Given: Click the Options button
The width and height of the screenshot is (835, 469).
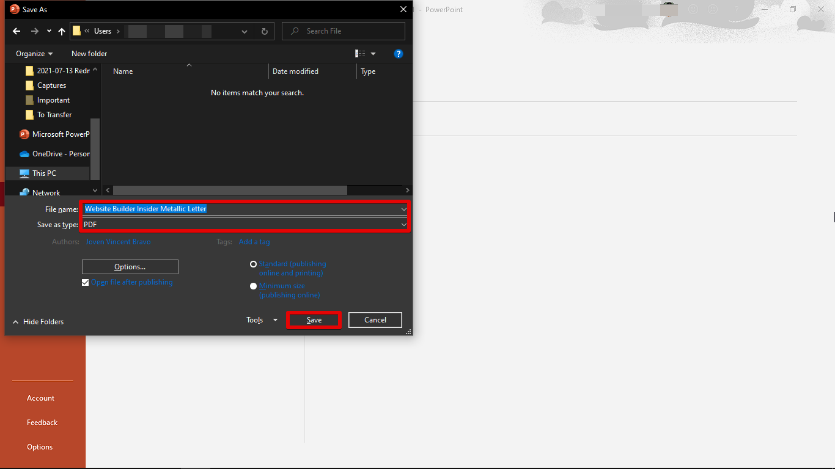Looking at the screenshot, I should pos(130,266).
